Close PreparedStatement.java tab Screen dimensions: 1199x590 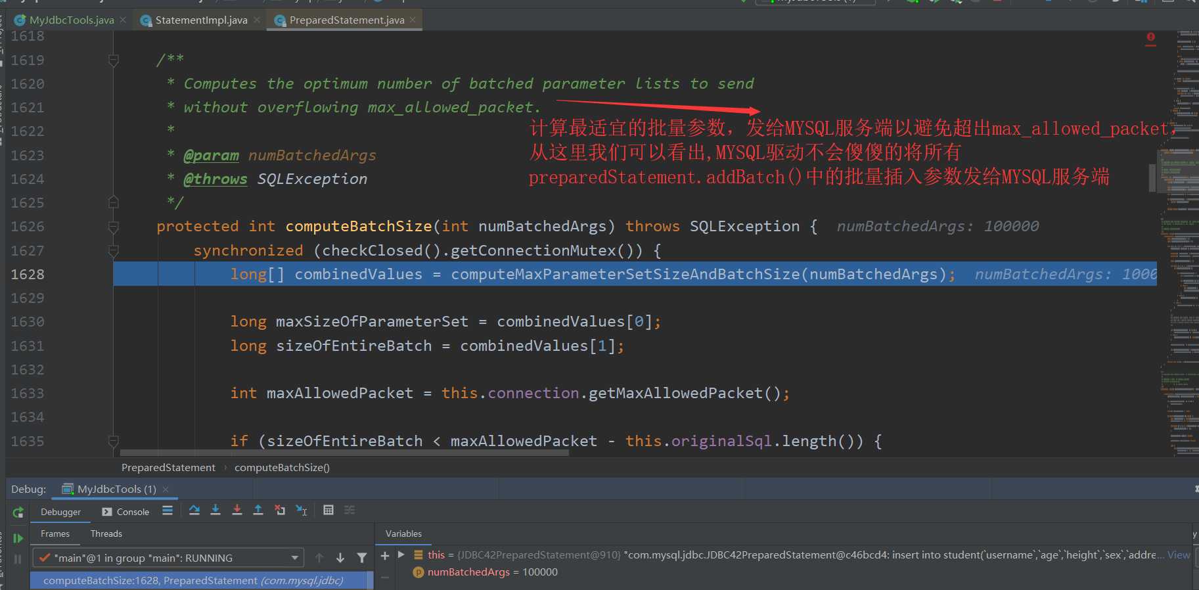413,20
